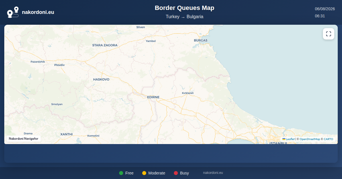Click the Yambol label on map
This screenshot has width=342, height=179.
pyautogui.click(x=151, y=41)
